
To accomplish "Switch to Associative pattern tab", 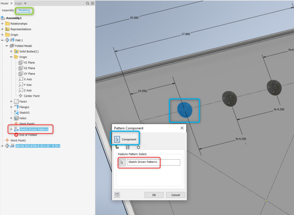I will coord(117,147).
